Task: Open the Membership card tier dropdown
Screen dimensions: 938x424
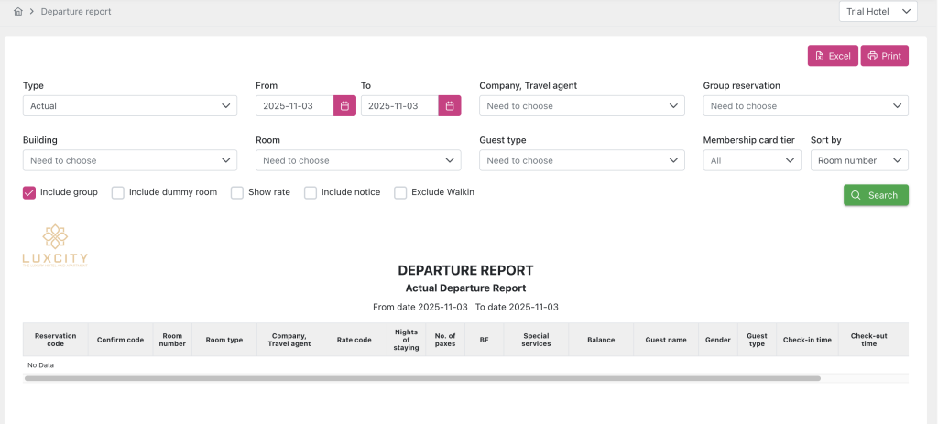Action: (x=752, y=160)
